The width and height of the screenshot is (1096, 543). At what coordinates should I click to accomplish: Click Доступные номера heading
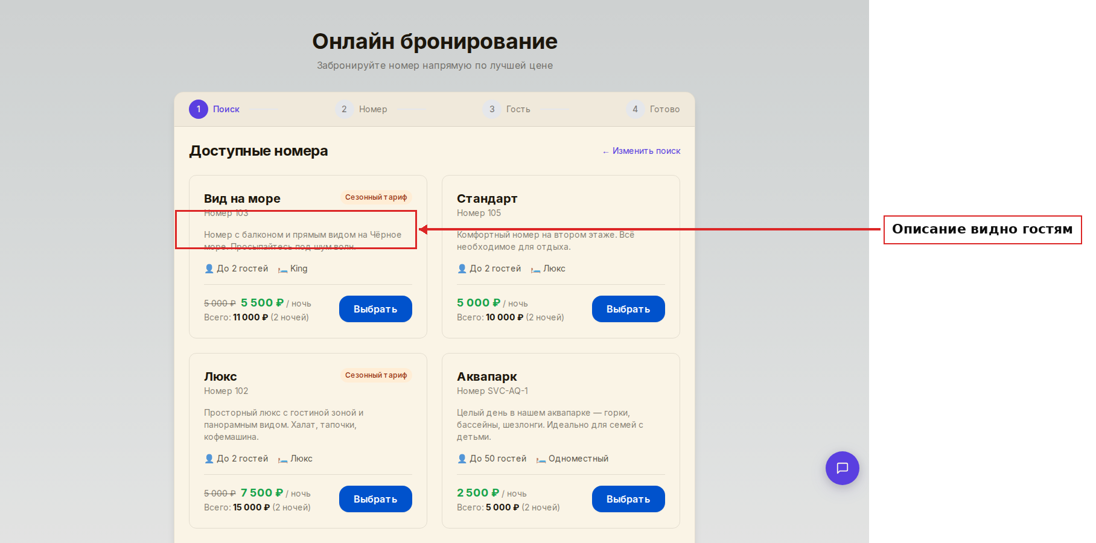[x=258, y=151]
